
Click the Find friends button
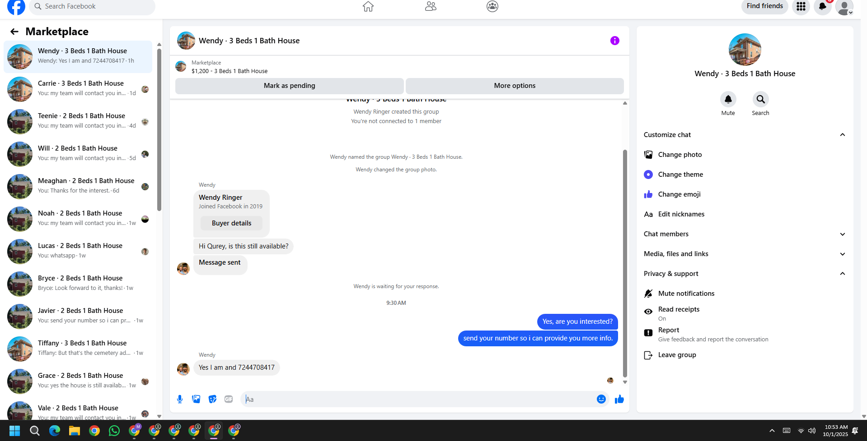764,6
